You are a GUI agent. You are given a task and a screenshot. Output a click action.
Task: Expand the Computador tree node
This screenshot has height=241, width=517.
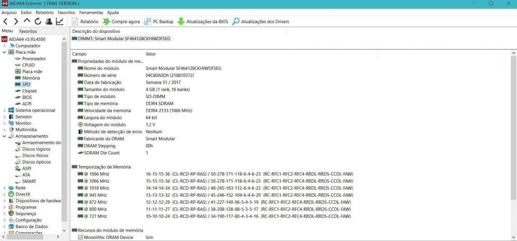[x=4, y=46]
